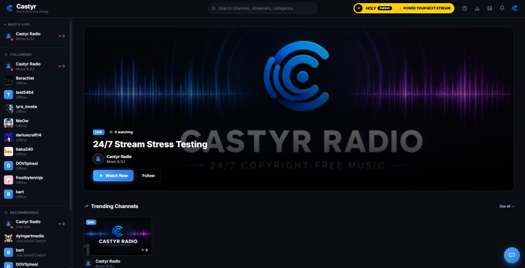Open the chat bubble floating button
The image size is (525, 268).
pos(512,255)
